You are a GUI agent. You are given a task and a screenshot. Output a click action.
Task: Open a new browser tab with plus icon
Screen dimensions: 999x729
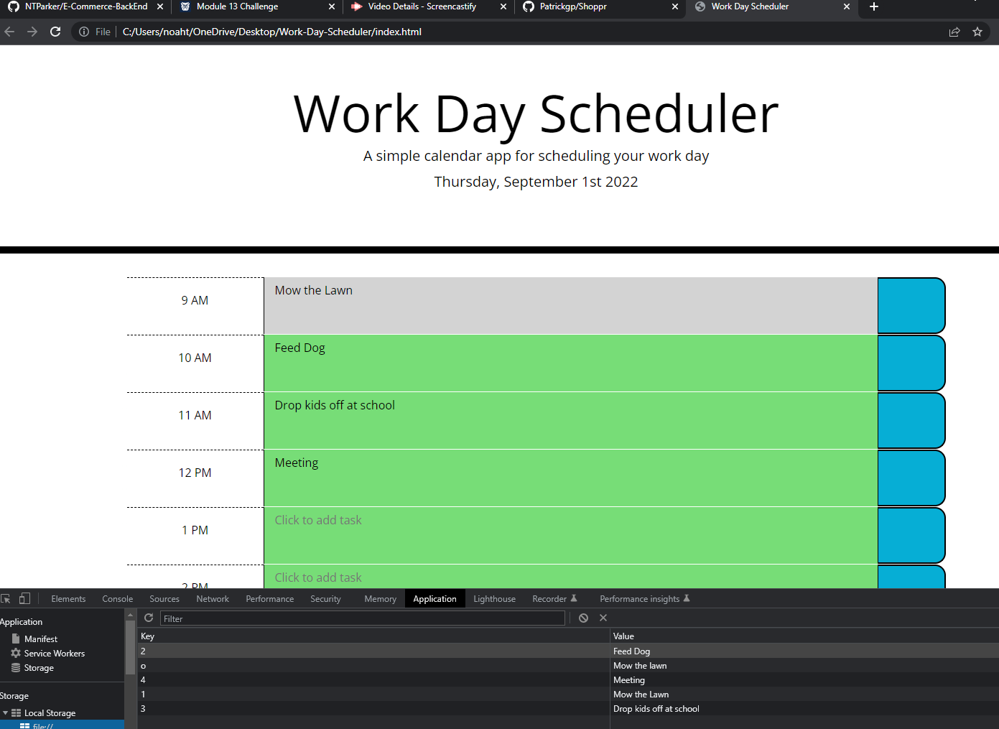[874, 6]
